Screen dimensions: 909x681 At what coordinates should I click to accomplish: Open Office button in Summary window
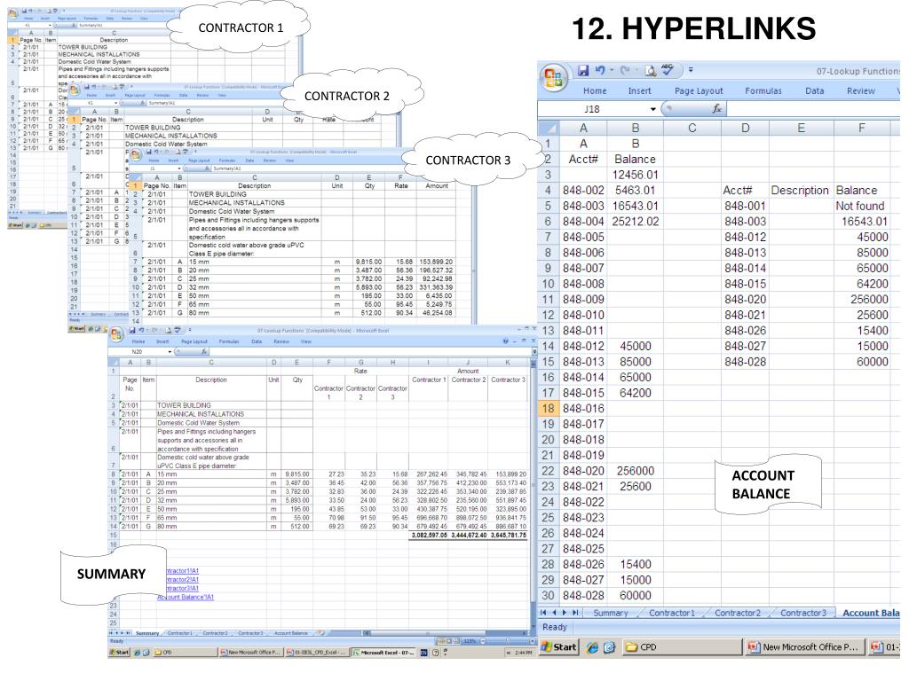tap(116, 334)
